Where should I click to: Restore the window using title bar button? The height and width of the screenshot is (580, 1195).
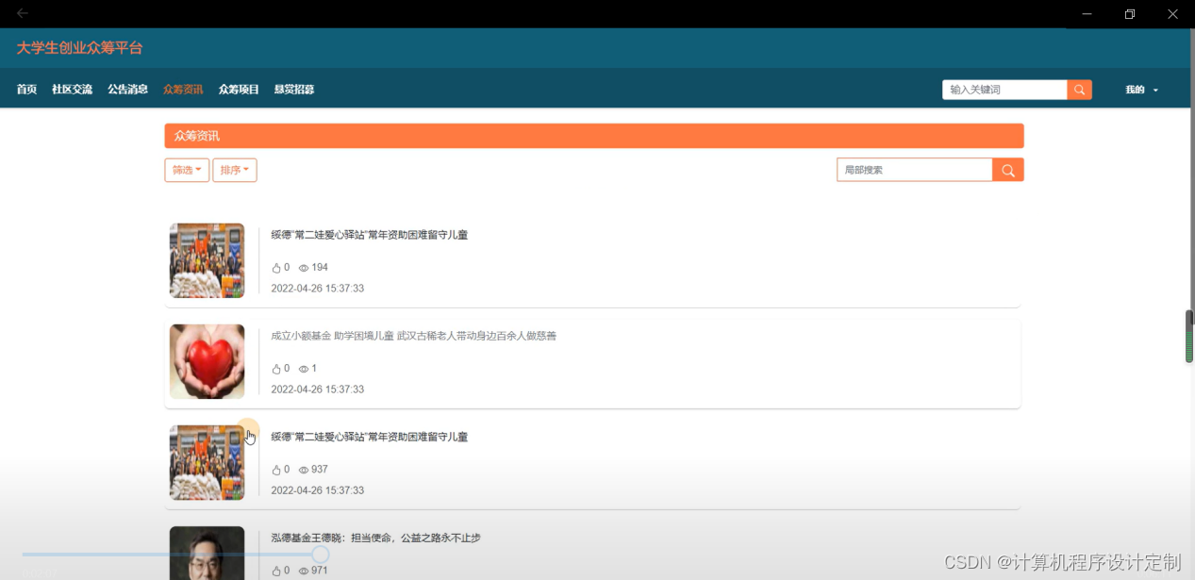coord(1130,13)
